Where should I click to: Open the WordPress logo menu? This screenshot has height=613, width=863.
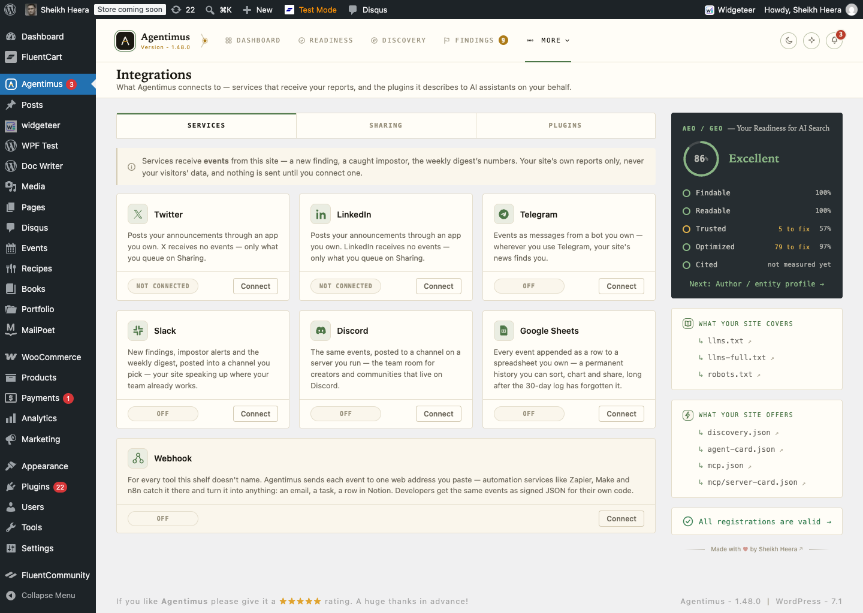[10, 10]
